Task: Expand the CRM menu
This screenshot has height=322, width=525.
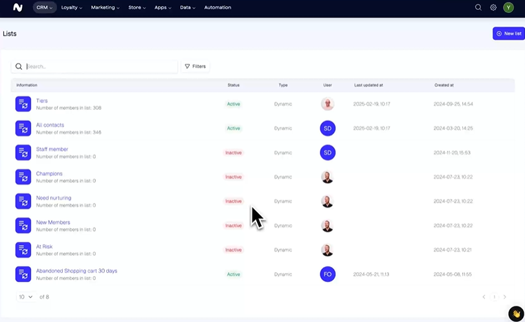Action: (x=45, y=7)
